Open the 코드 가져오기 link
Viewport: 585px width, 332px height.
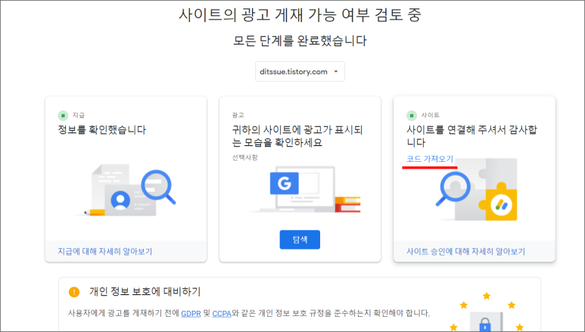430,159
